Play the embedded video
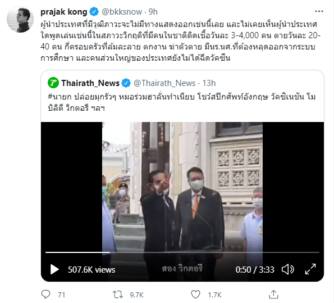The image size is (334, 303). 54,269
